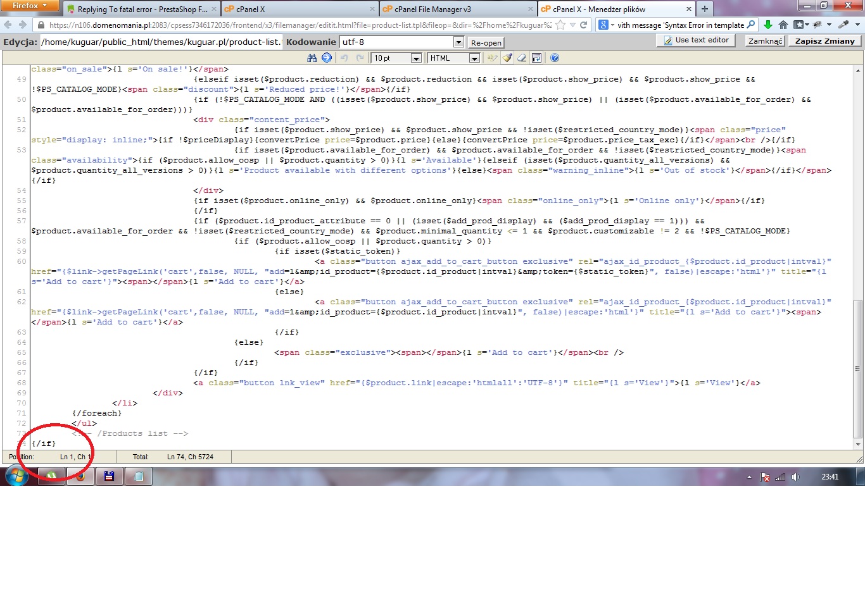Image resolution: width=865 pixels, height=606 pixels.
Task: Switch to the 'Replying To fatal error' tab
Action: [x=142, y=9]
